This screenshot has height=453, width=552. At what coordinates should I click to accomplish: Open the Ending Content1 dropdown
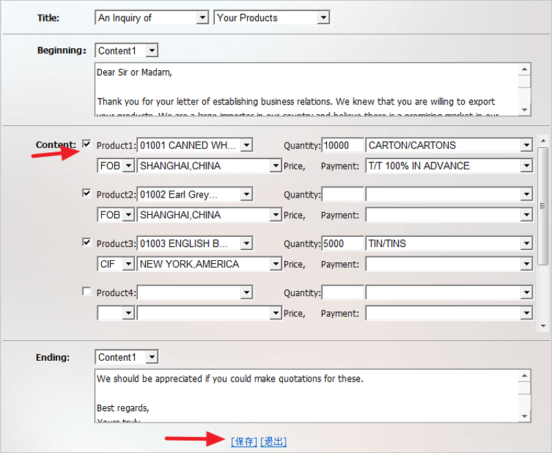[x=151, y=357]
